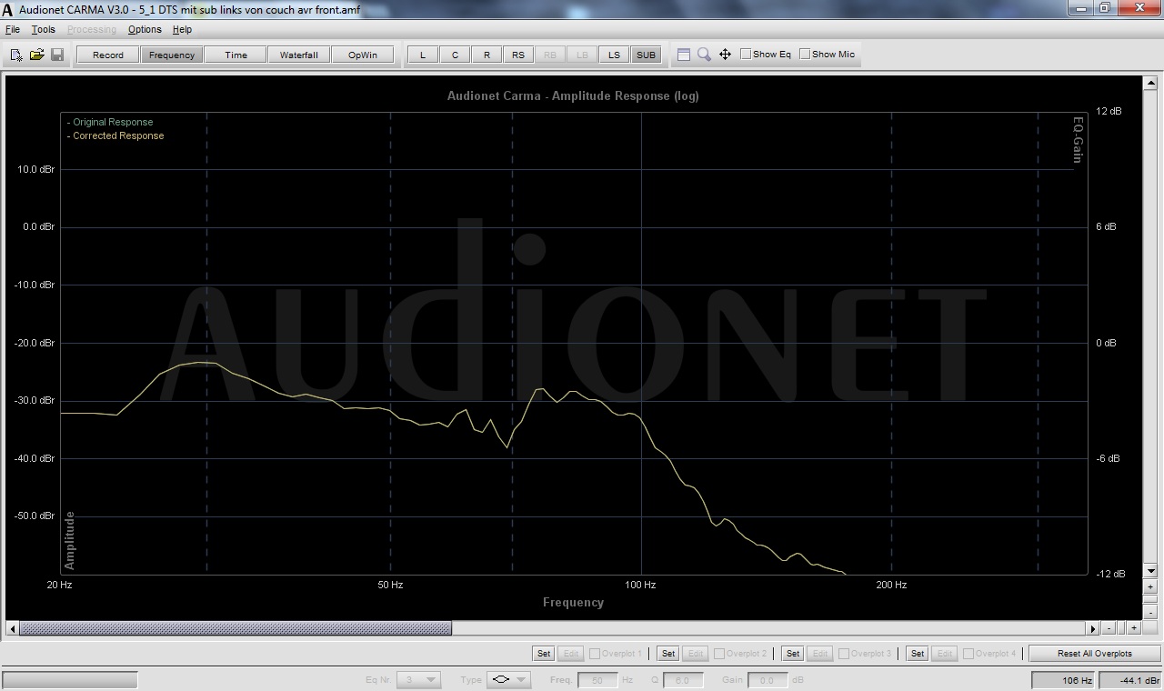Zoom out horizontally with bottom minus button
1164x691 pixels.
coord(1109,628)
